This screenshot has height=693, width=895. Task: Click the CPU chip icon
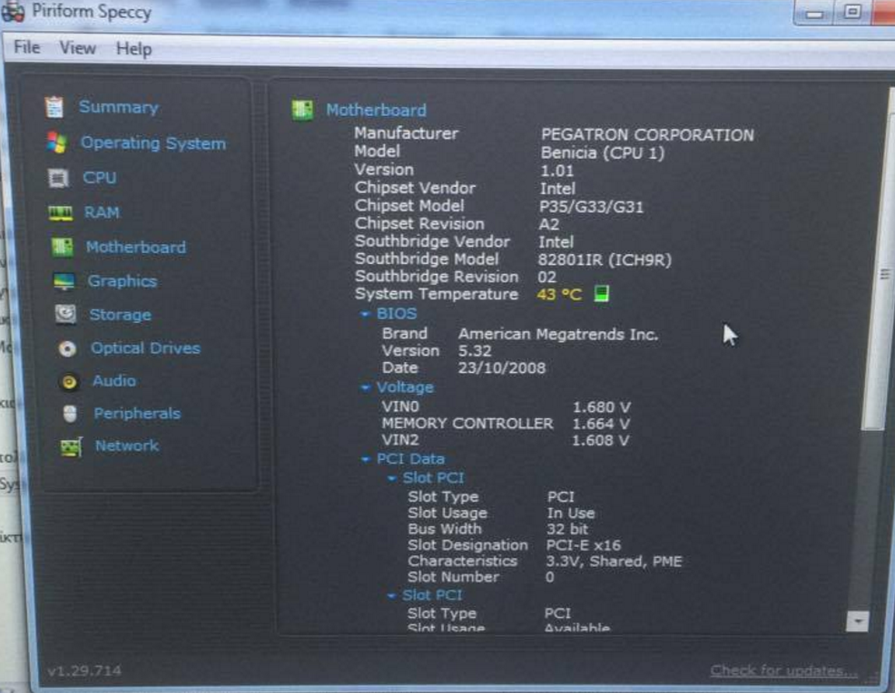point(58,178)
